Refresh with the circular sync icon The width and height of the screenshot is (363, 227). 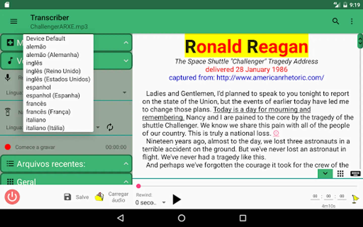[x=110, y=127]
